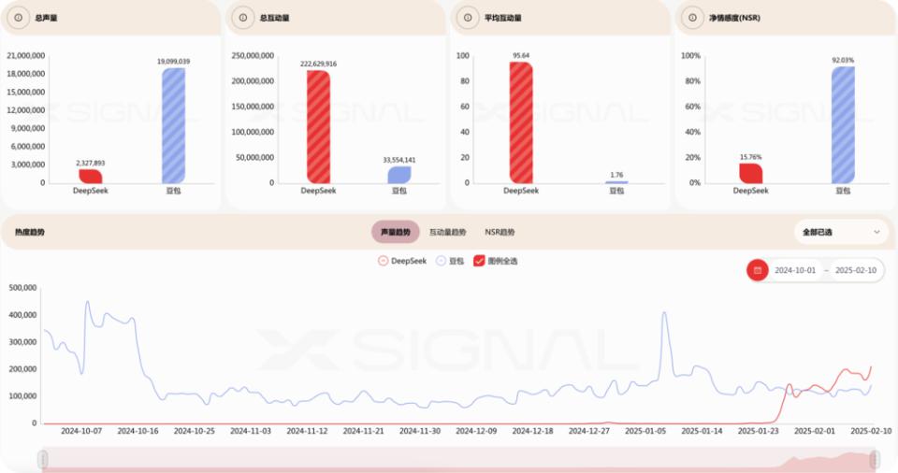Set end date field 2025-02-10
The width and height of the screenshot is (898, 473).
[x=856, y=270]
